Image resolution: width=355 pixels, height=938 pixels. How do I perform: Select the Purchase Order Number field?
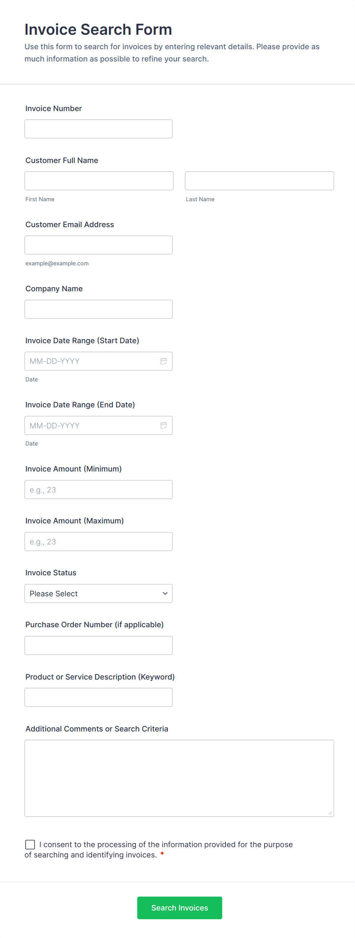pos(98,645)
